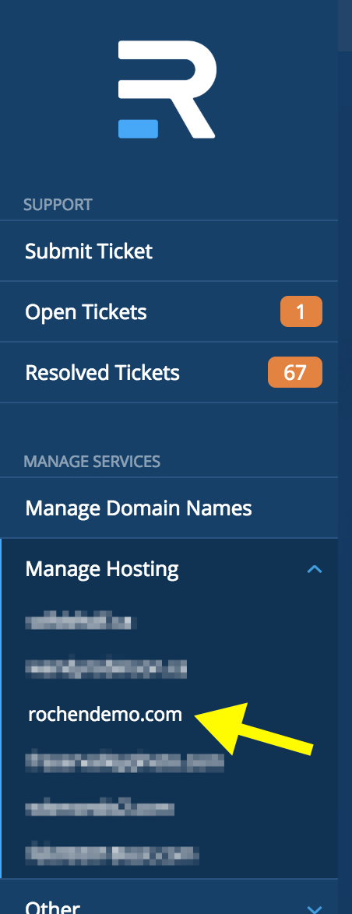Select rochendemo.com hosting account
This screenshot has height=914, width=352.
click(105, 713)
